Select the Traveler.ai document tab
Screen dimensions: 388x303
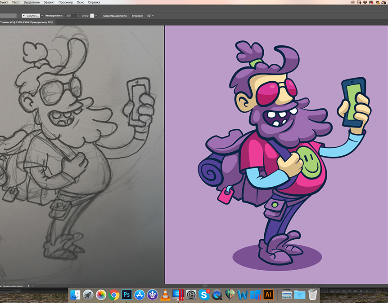pos(27,22)
